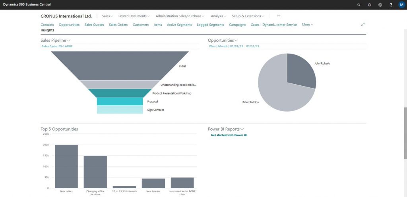Select the Sign Contract funnel segment
Image resolution: width=407 pixels, height=197 pixels.
pos(120,109)
